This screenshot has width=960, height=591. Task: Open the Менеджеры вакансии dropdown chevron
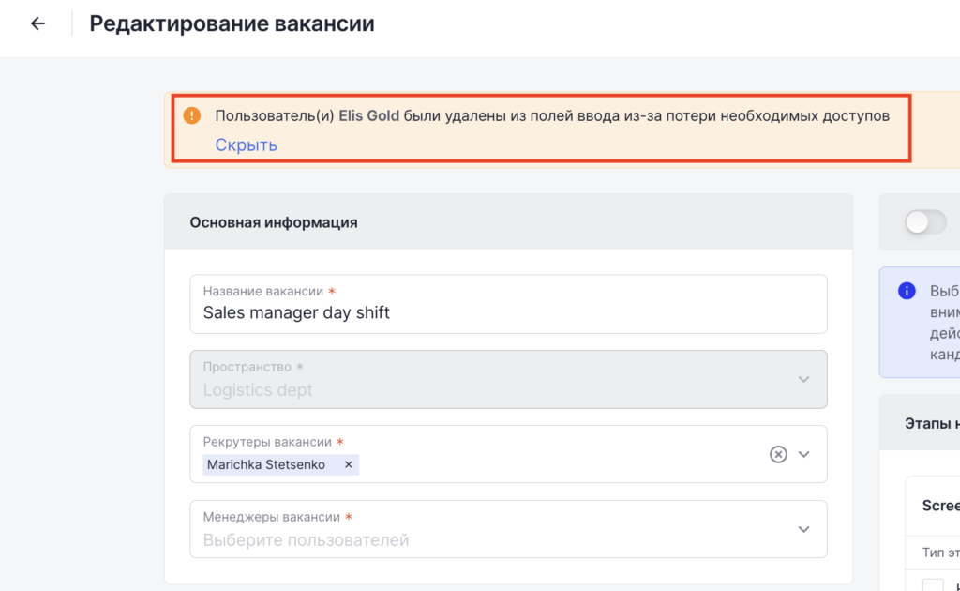(803, 529)
